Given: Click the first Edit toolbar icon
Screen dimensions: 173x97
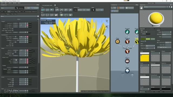Looking at the screenshot, I should pos(43,15).
